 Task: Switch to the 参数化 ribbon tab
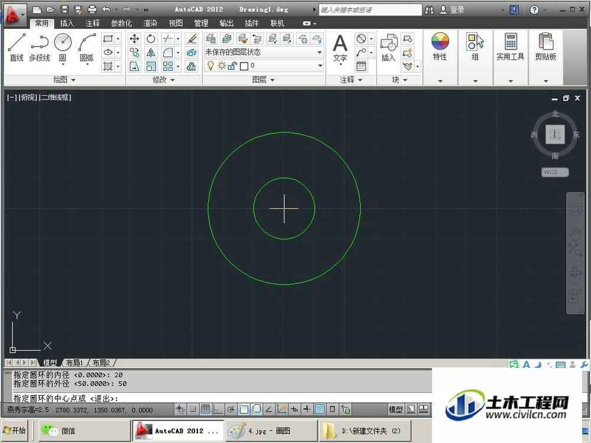coord(121,24)
